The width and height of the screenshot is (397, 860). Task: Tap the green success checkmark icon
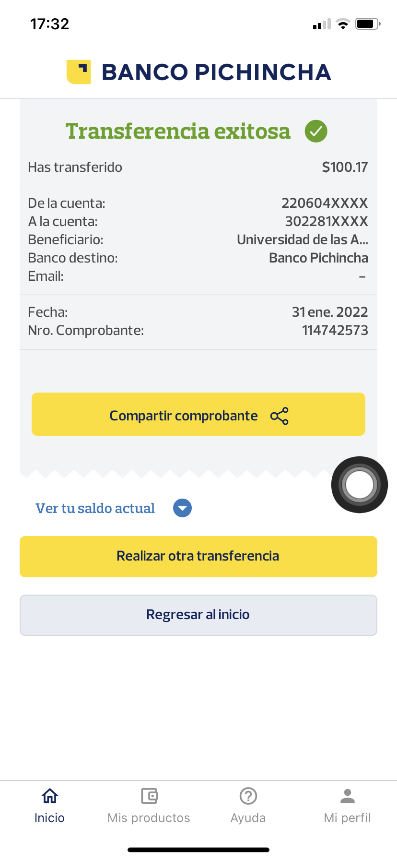pos(316,131)
